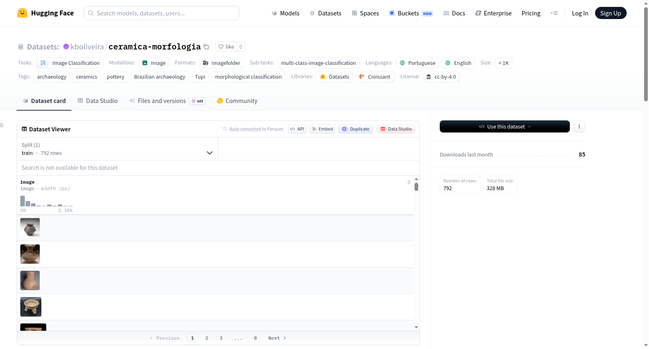Switch to the Dataset card tab

(x=44, y=101)
